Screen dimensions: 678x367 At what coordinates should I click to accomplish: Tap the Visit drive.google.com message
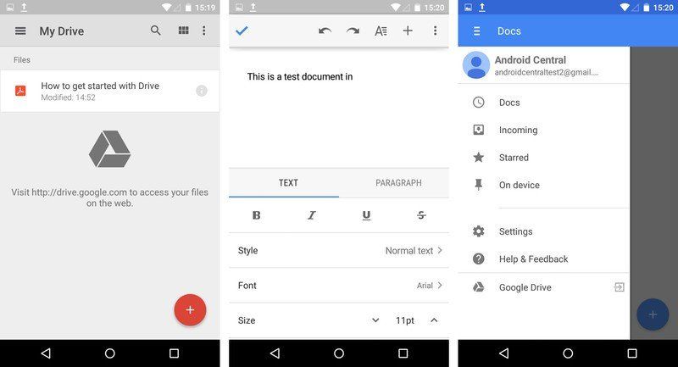(x=110, y=197)
